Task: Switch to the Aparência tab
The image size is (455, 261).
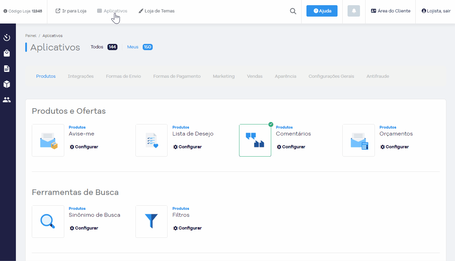Action: point(285,76)
